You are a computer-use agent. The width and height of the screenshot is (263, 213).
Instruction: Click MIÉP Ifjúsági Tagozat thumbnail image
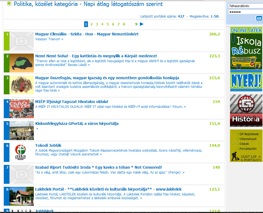click(x=22, y=109)
